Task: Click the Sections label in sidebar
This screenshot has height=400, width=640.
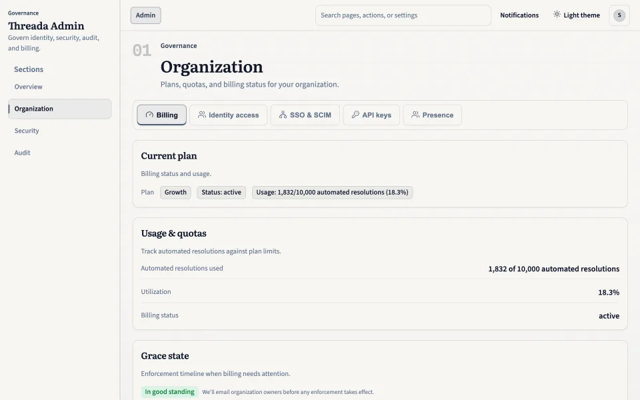Action: click(x=29, y=69)
